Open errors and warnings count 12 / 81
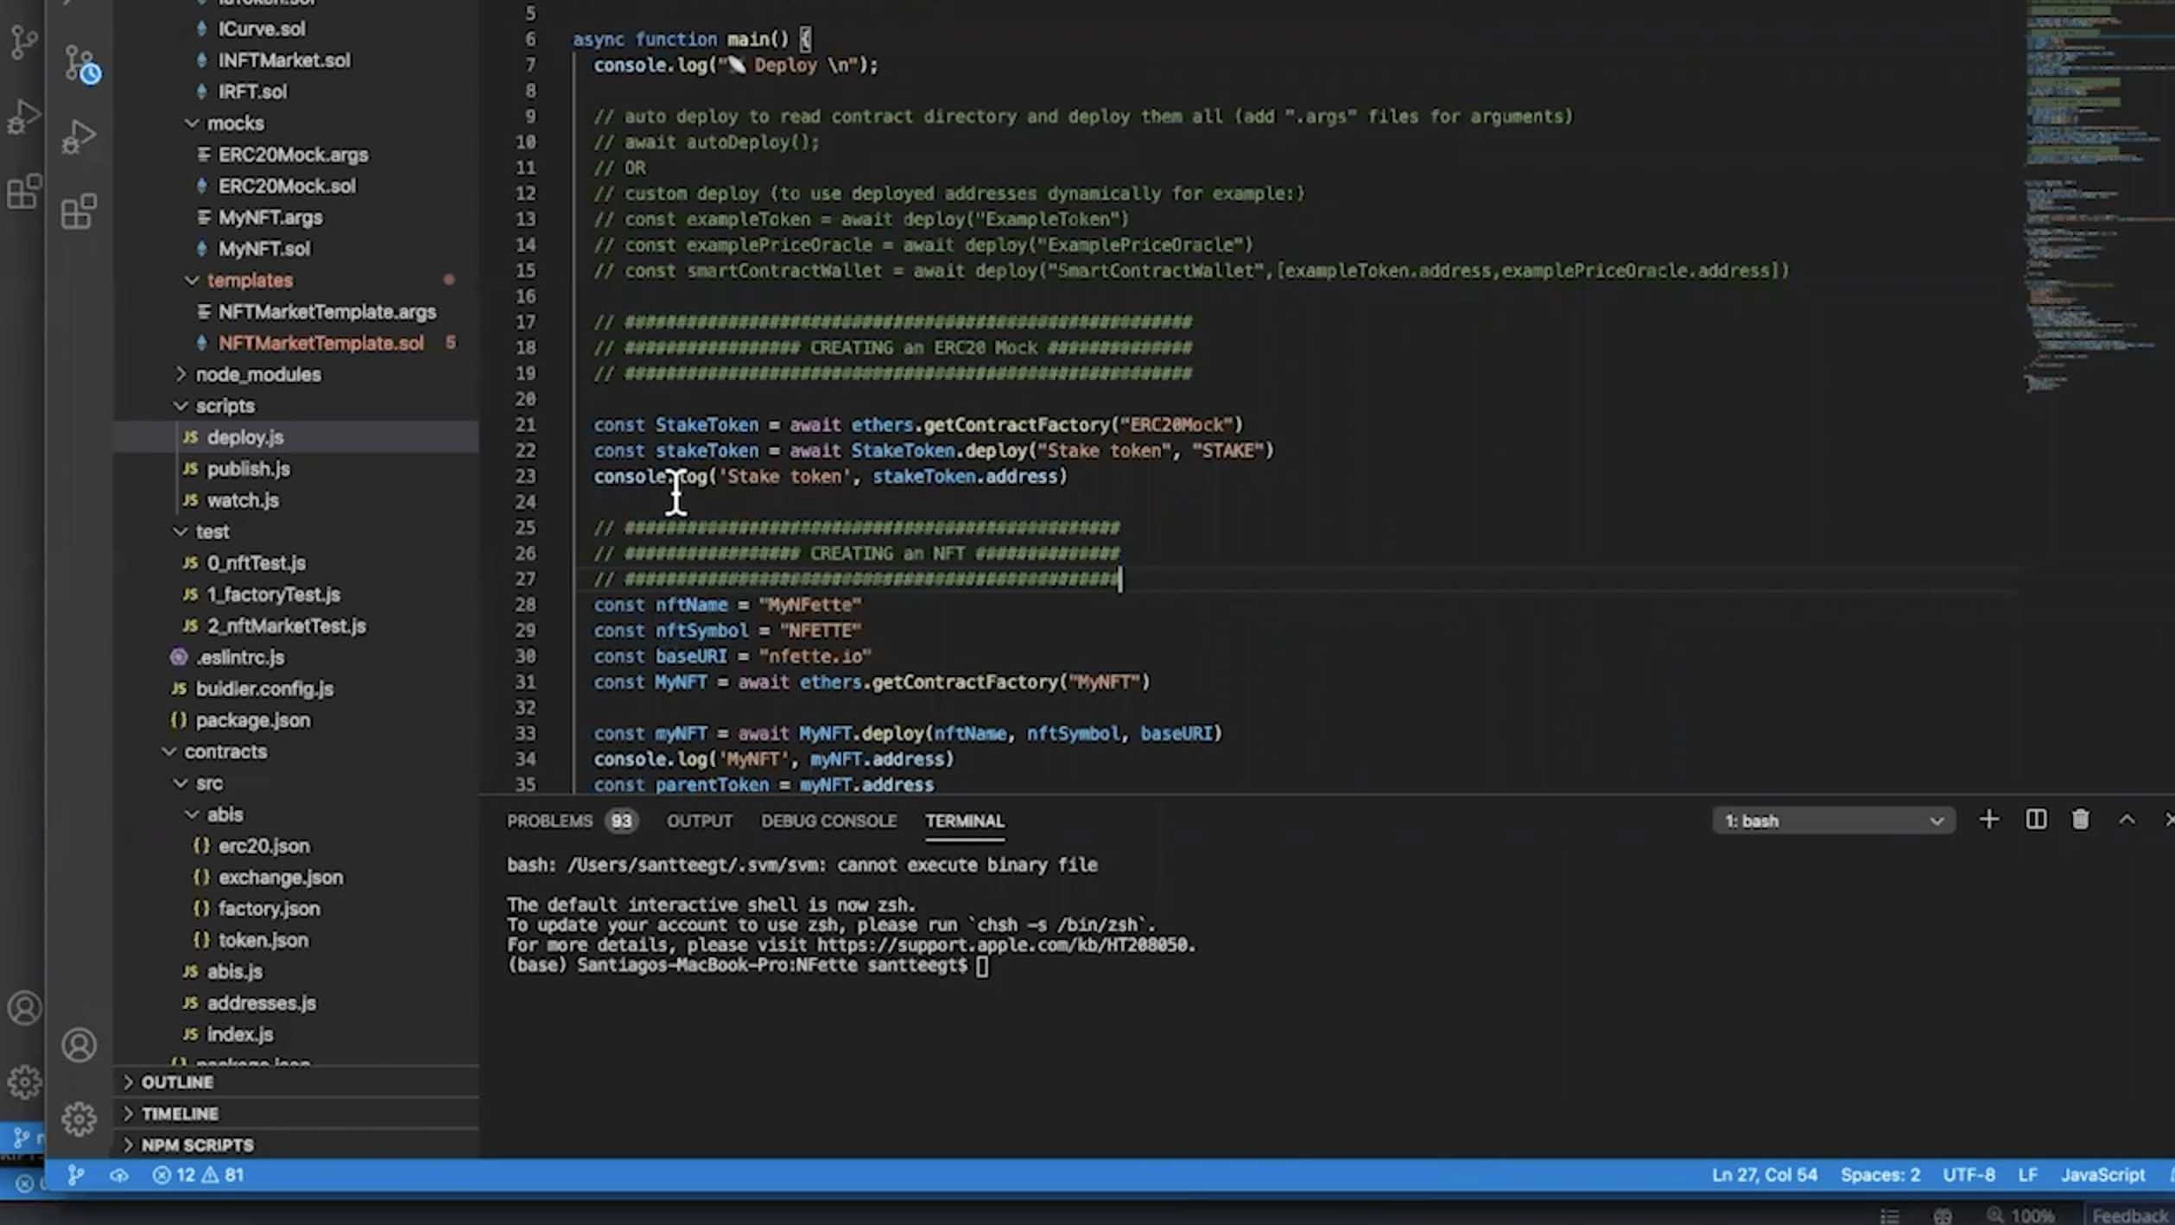 point(199,1175)
